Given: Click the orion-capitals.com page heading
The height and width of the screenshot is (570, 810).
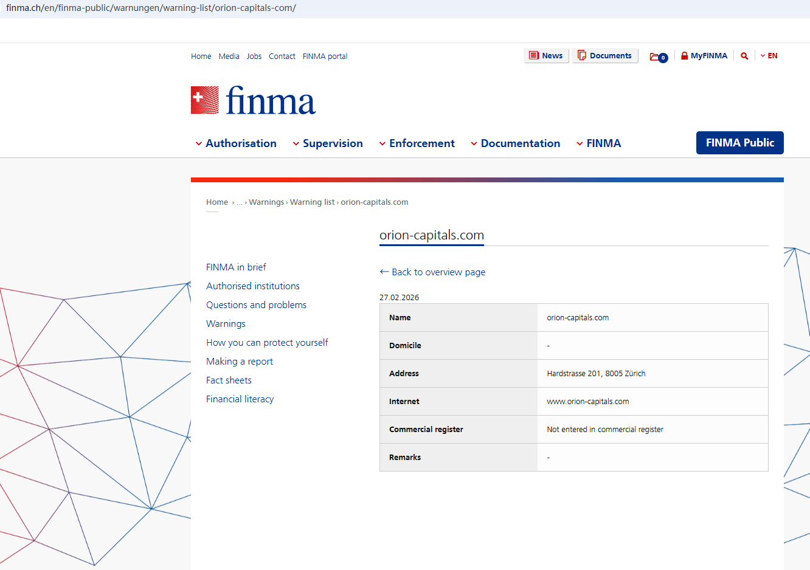Looking at the screenshot, I should [x=432, y=235].
